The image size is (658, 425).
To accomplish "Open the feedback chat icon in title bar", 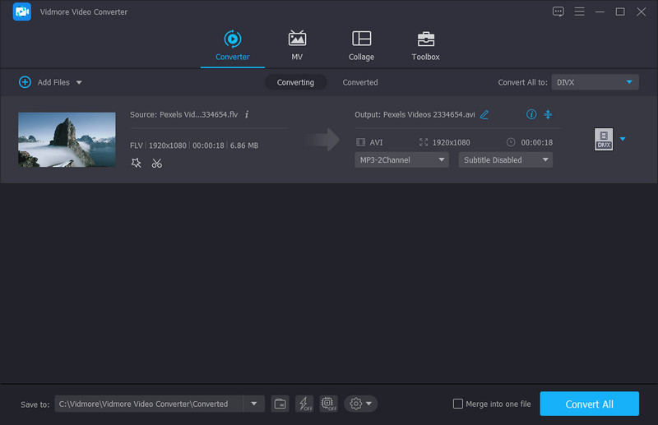I will tap(558, 12).
